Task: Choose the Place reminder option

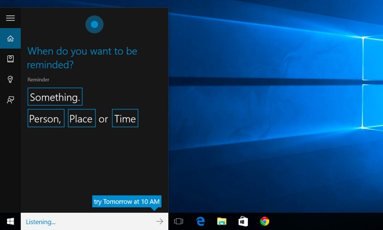Action: 81,118
